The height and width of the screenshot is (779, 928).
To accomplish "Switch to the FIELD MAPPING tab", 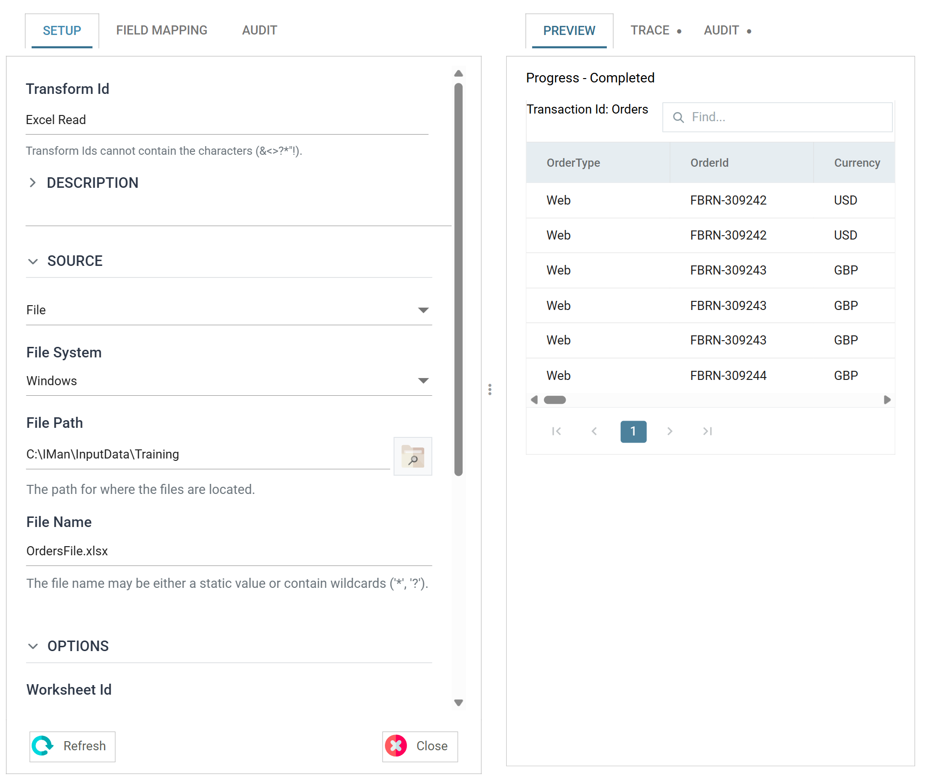I will click(162, 31).
